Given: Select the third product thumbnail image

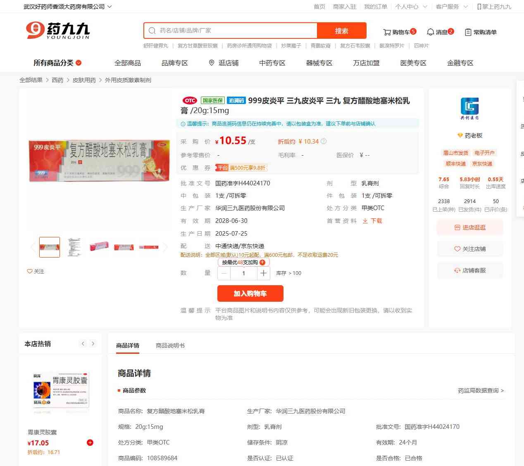Looking at the screenshot, I should coord(99,247).
